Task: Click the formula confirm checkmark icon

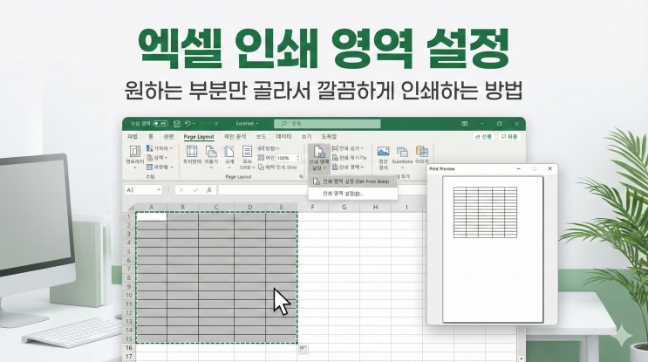Action: [195, 189]
